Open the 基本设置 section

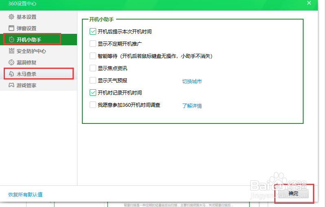(38, 17)
